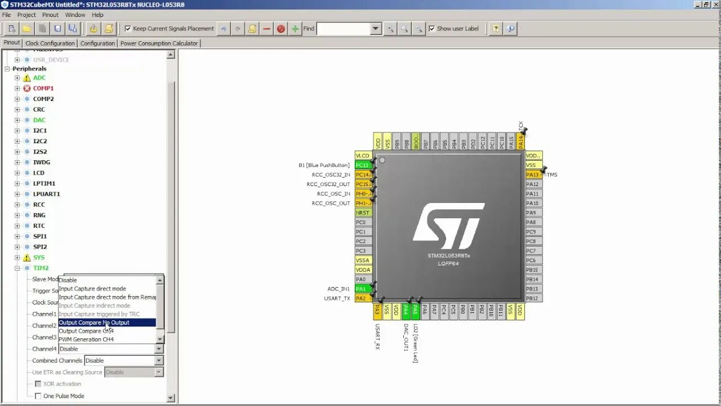Expand the USB_DEVICE tree node
This screenshot has width=721, height=406.
pos(17,60)
